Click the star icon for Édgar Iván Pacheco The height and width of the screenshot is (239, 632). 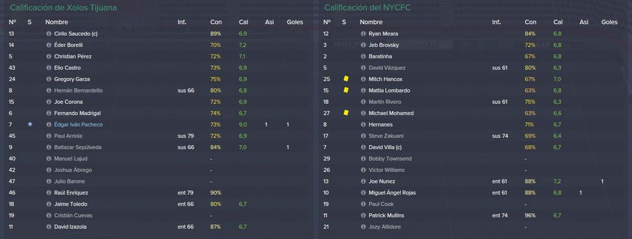tap(30, 125)
